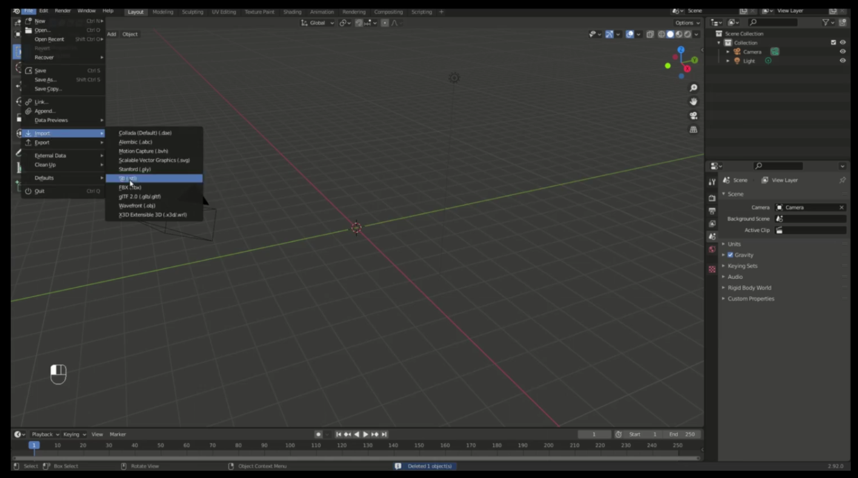The height and width of the screenshot is (478, 858).
Task: Toggle viewport gizmos display button
Action: [x=610, y=35]
